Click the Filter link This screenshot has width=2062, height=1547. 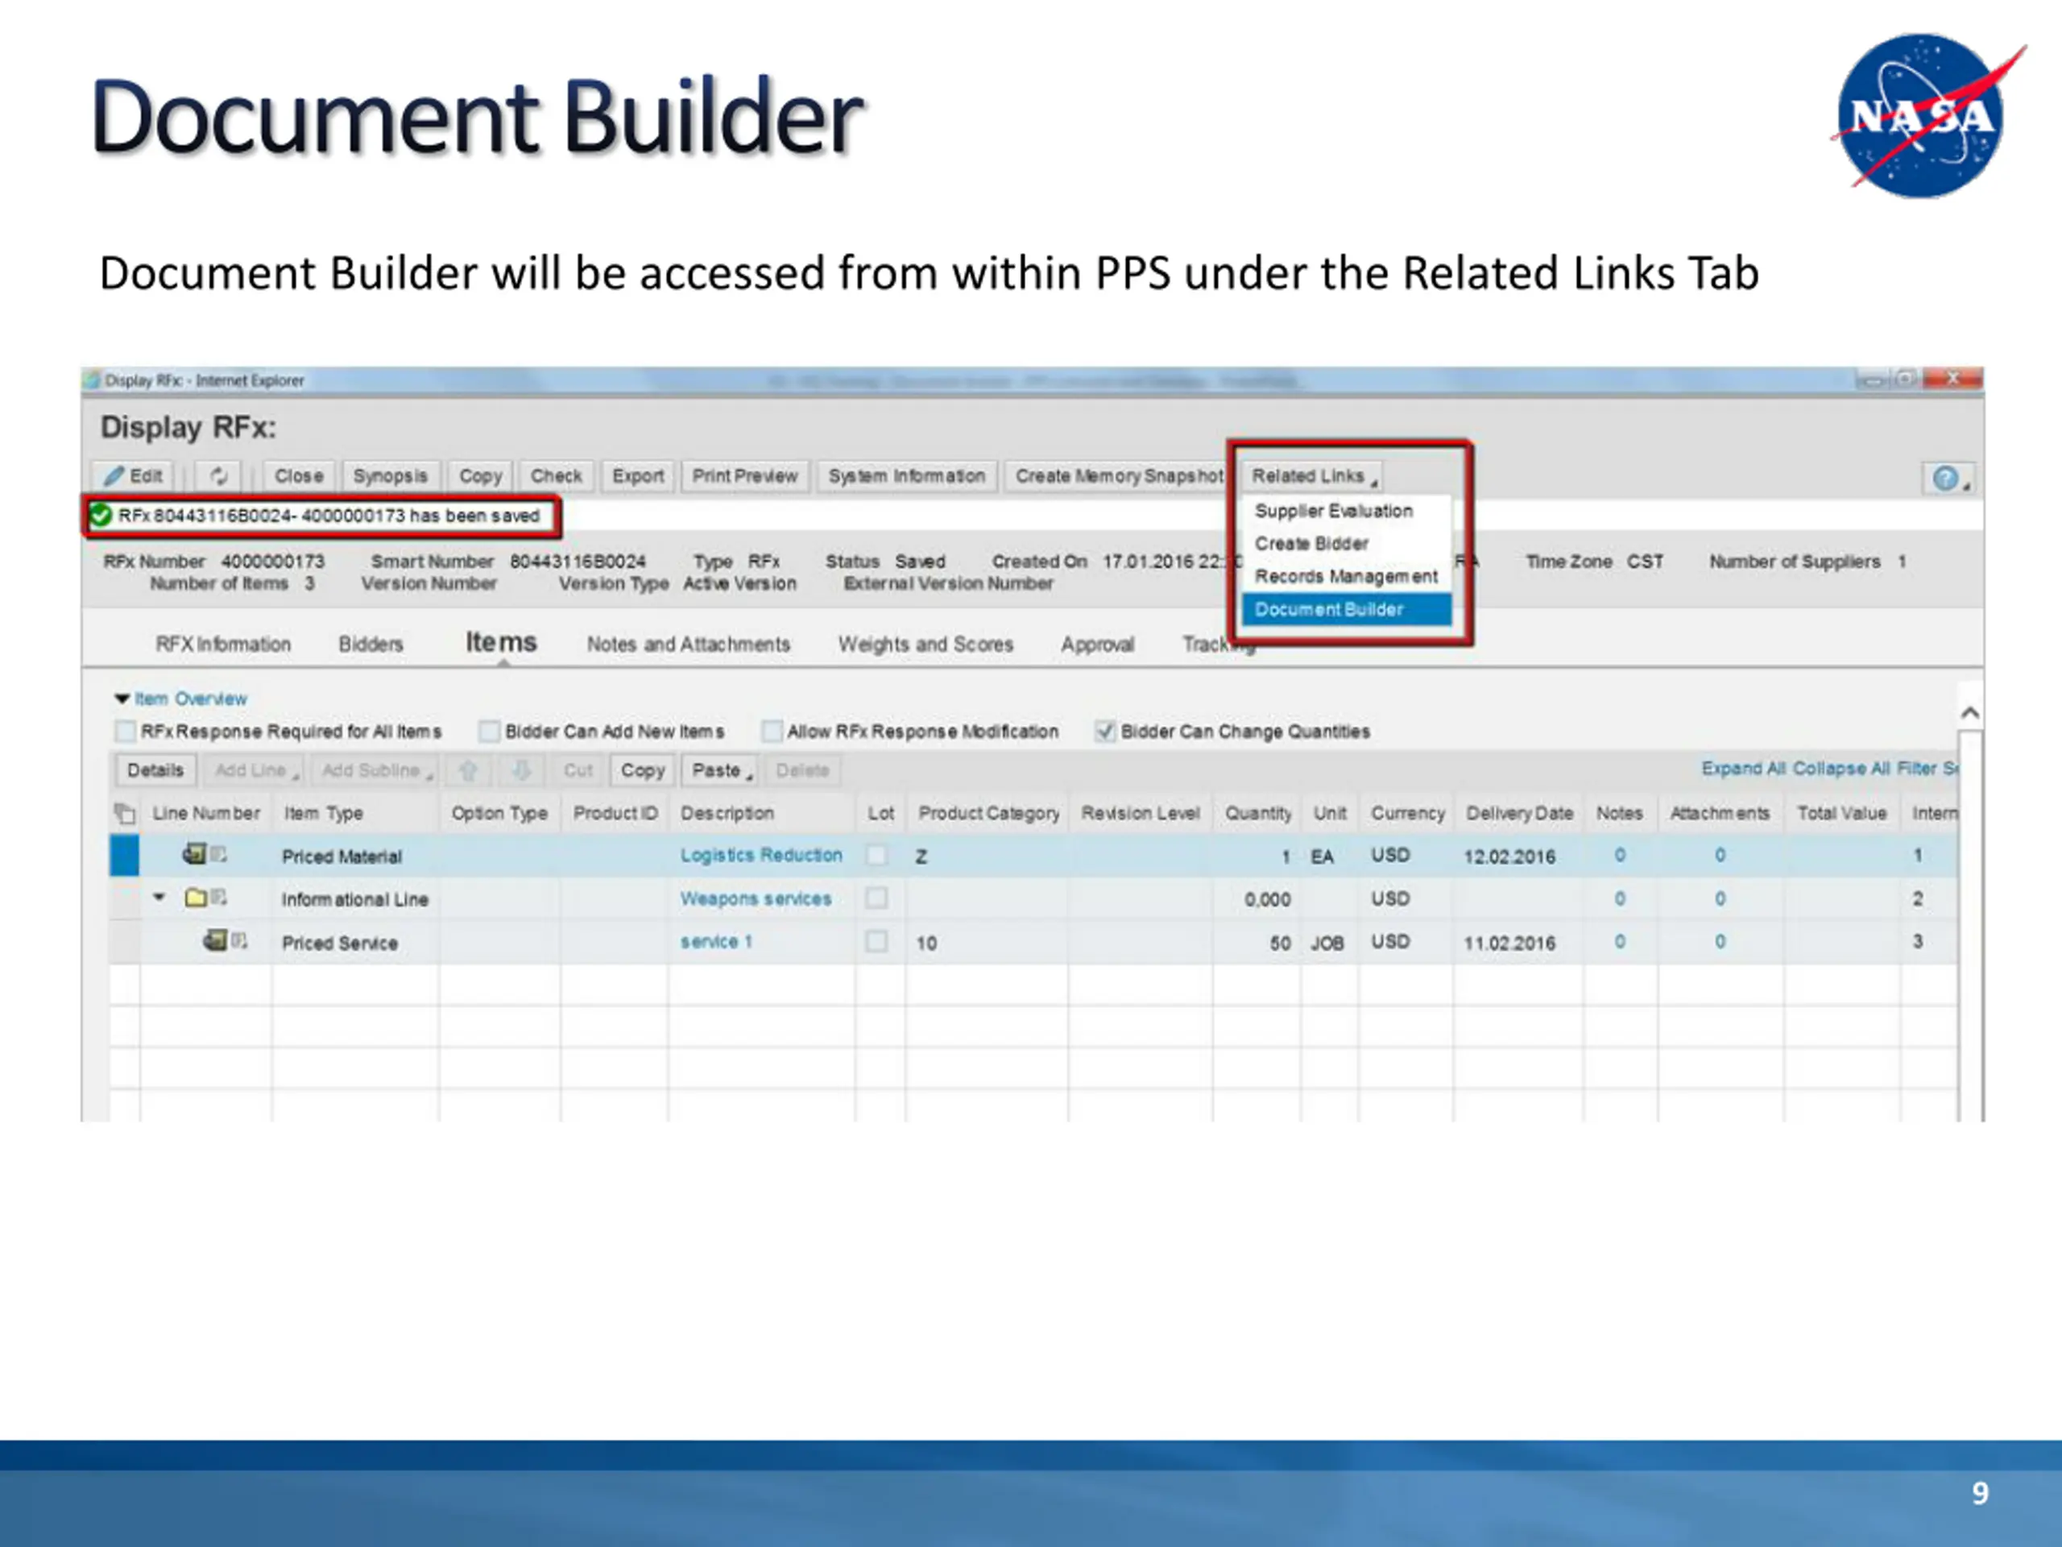pos(1916,769)
